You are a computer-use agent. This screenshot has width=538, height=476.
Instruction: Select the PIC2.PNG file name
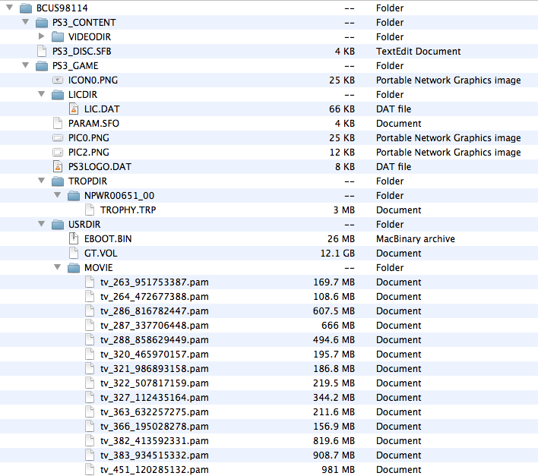(88, 153)
